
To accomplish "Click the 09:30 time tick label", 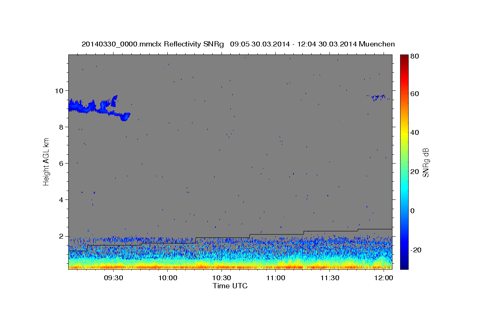I will coord(114,278).
